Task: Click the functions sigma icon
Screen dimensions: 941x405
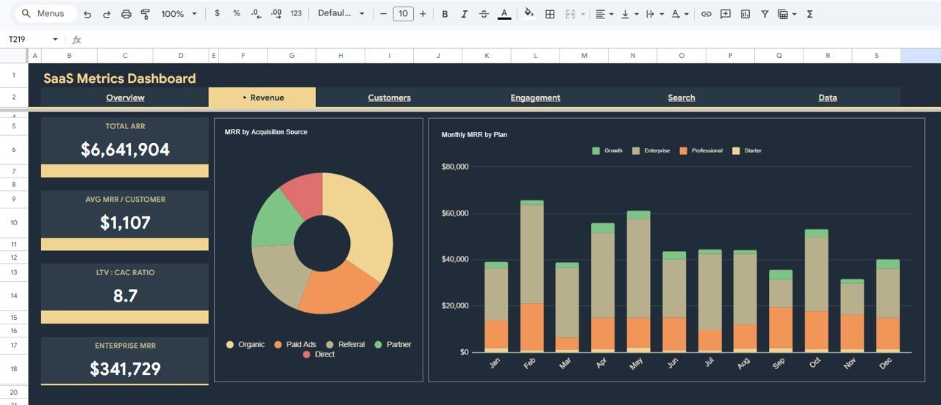Action: point(809,14)
